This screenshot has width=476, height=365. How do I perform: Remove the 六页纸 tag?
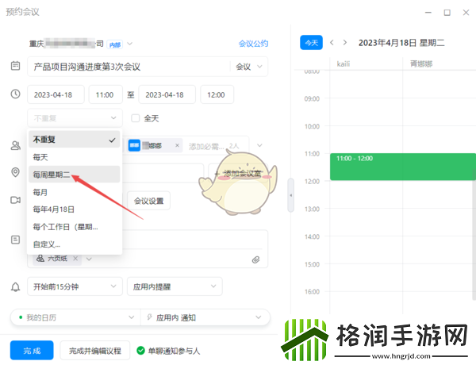pyautogui.click(x=75, y=259)
